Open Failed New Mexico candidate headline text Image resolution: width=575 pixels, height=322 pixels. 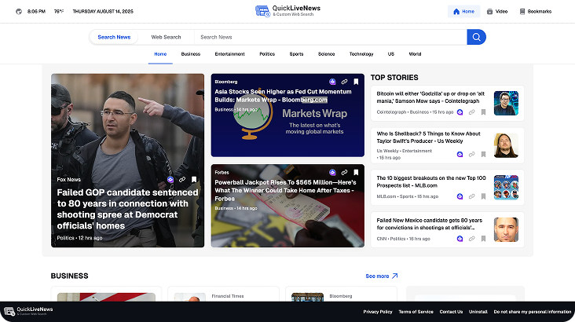pyautogui.click(x=430, y=224)
